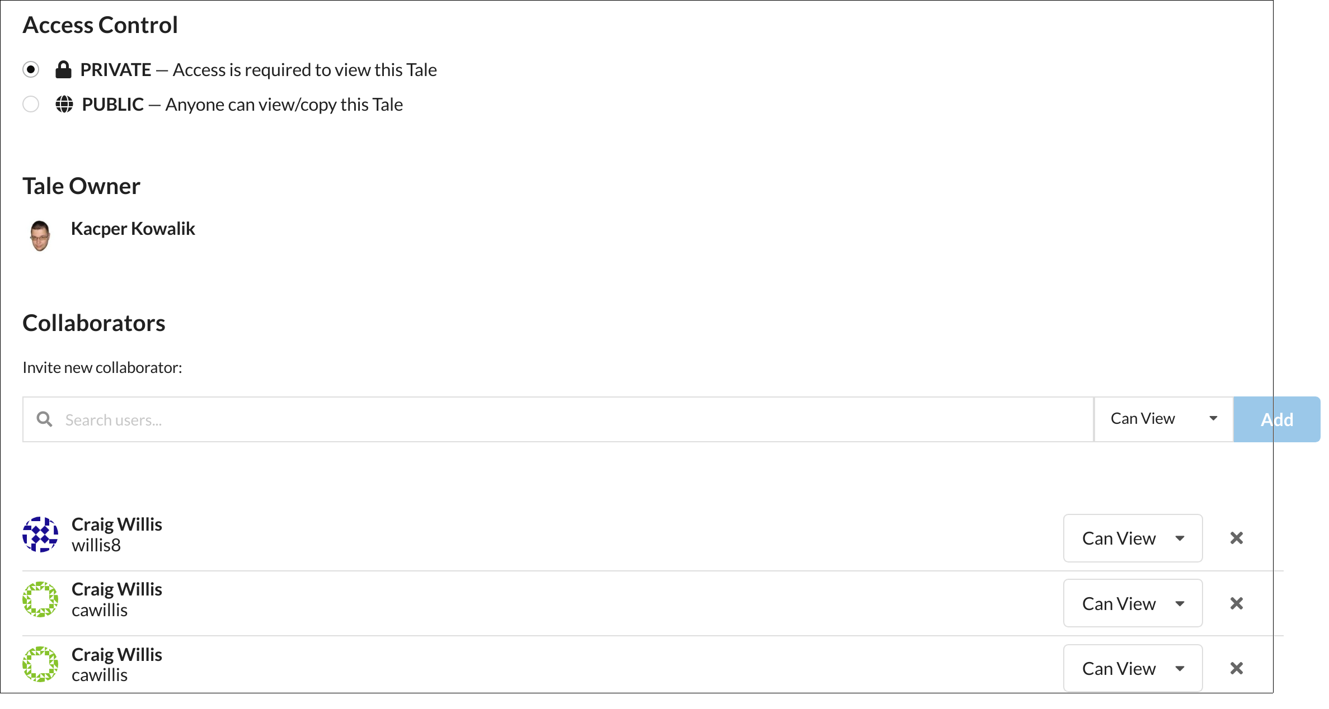Click Kacper Kowalik's profile avatar
This screenshot has width=1329, height=709.
40,235
